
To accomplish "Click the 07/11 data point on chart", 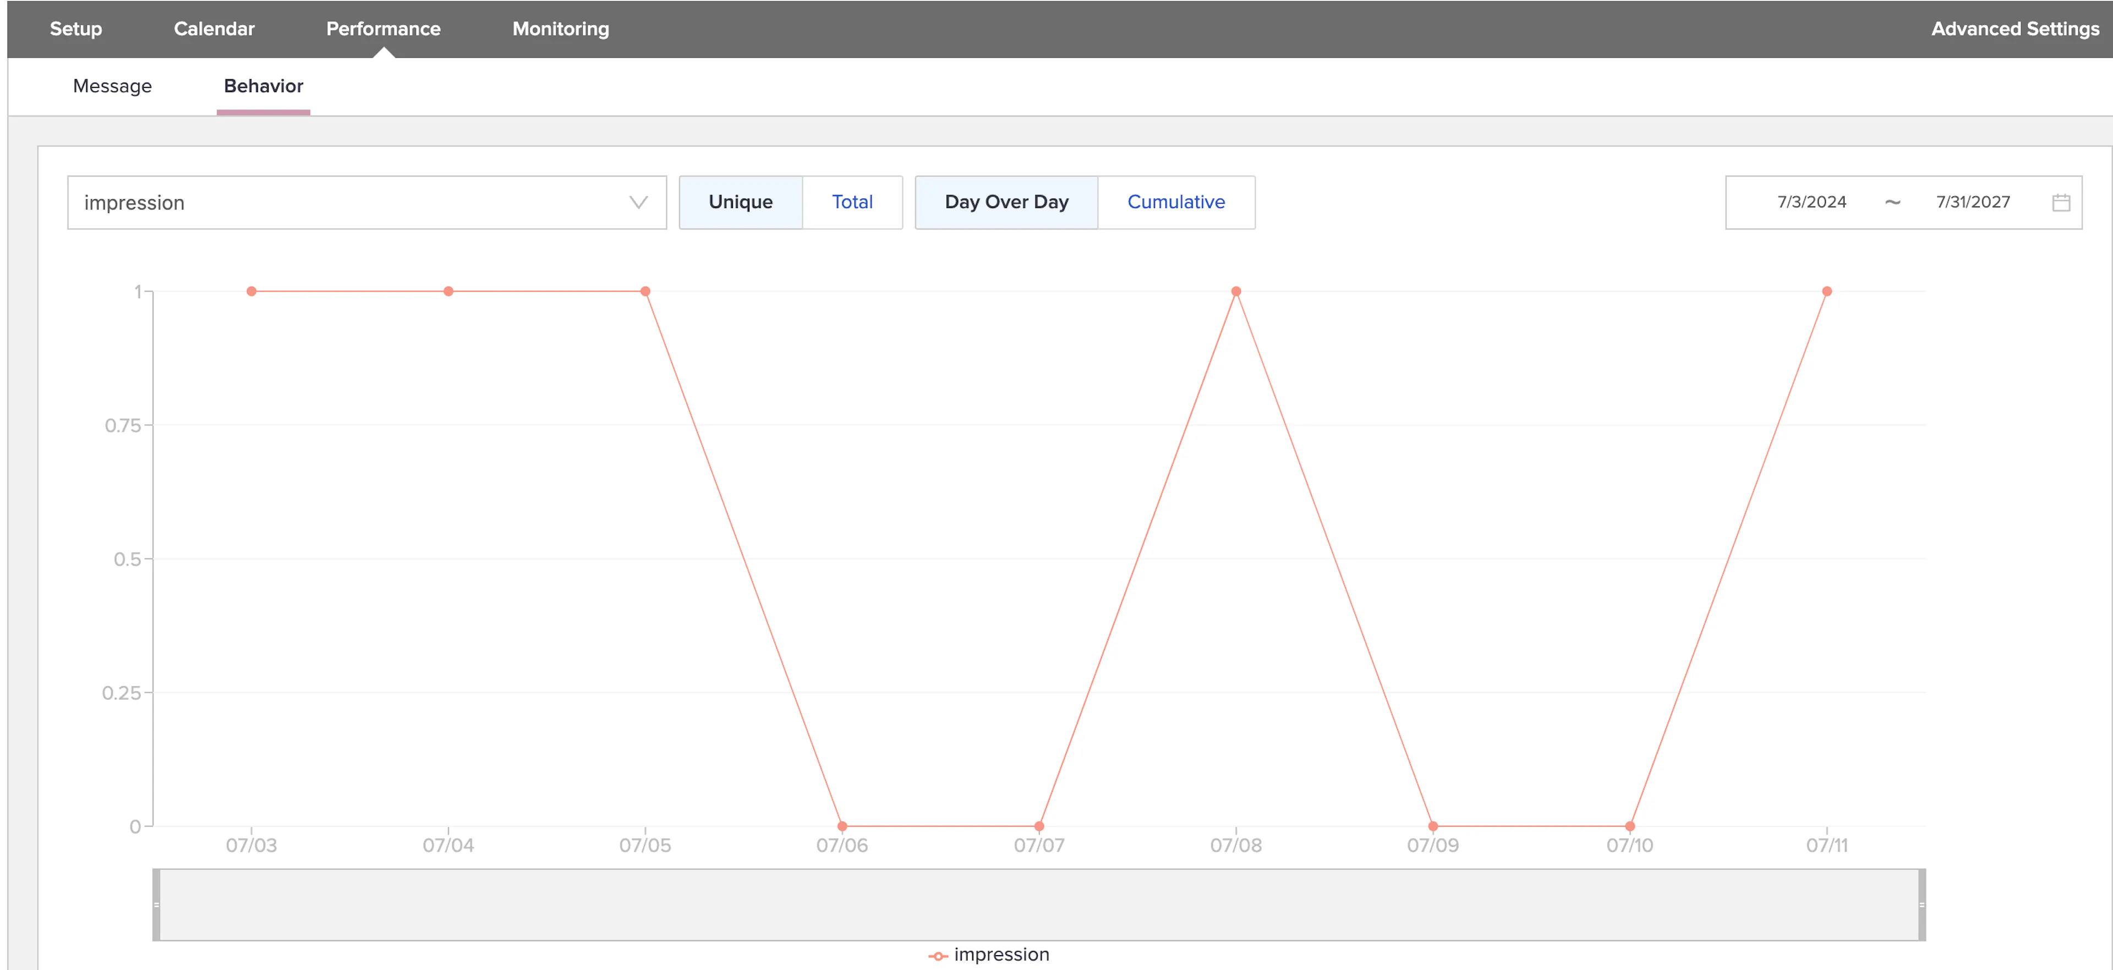I will click(x=1826, y=291).
